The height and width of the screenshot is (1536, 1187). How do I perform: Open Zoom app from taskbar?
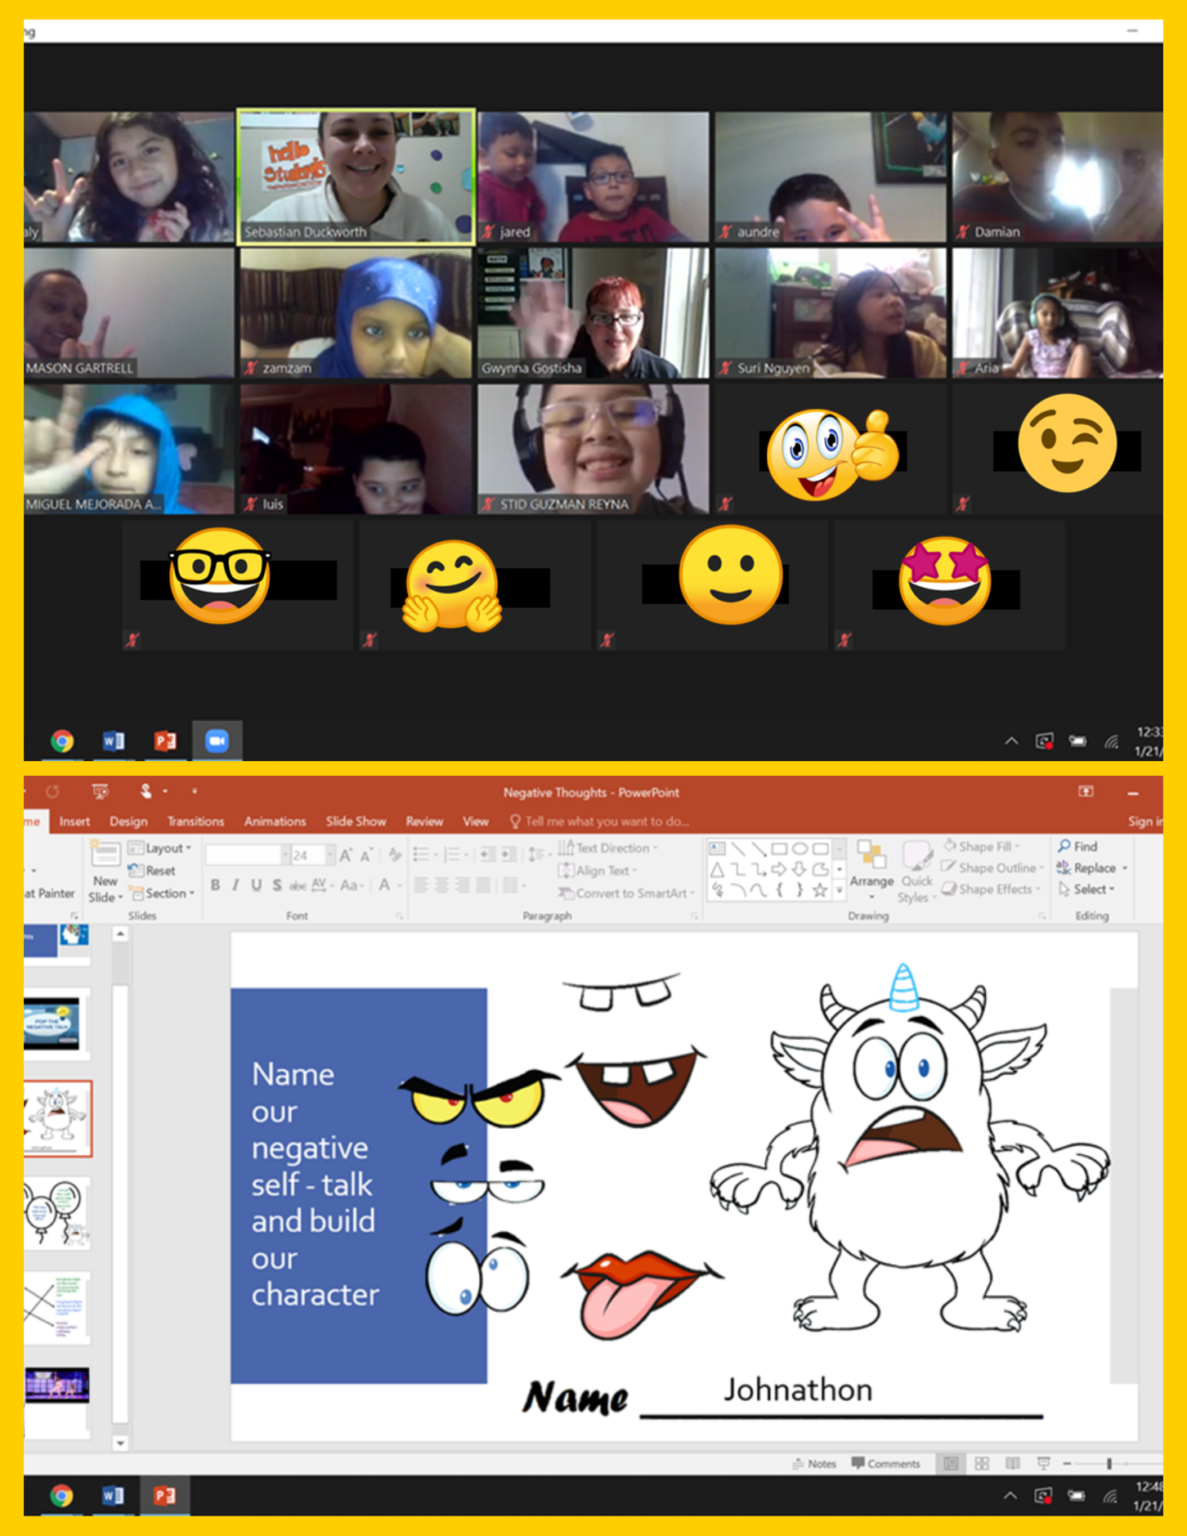pyautogui.click(x=217, y=741)
